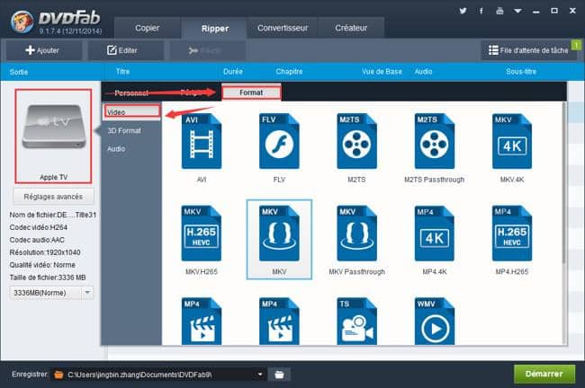Select the MKV.H265 format icon
Viewport: 585px width, 388px height.
click(202, 234)
